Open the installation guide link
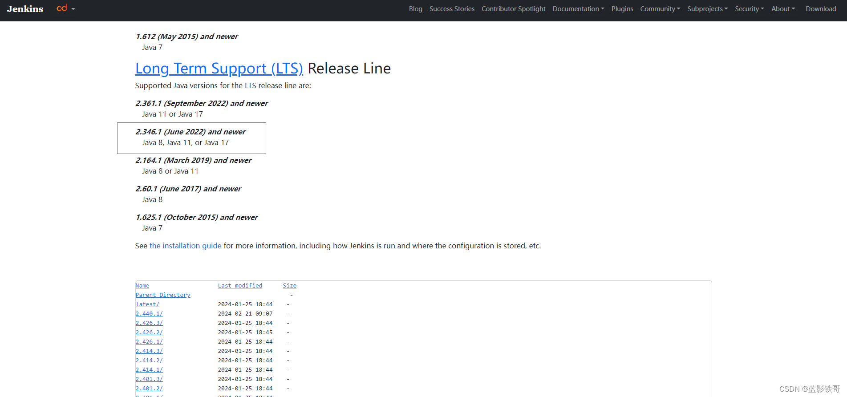The width and height of the screenshot is (847, 397). [x=185, y=246]
